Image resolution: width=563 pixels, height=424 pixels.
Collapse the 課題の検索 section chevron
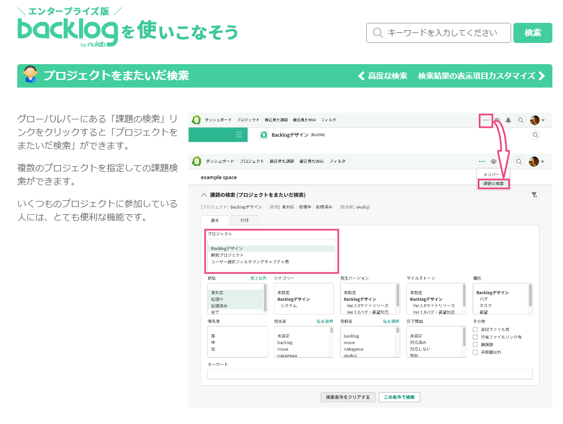[x=203, y=195]
